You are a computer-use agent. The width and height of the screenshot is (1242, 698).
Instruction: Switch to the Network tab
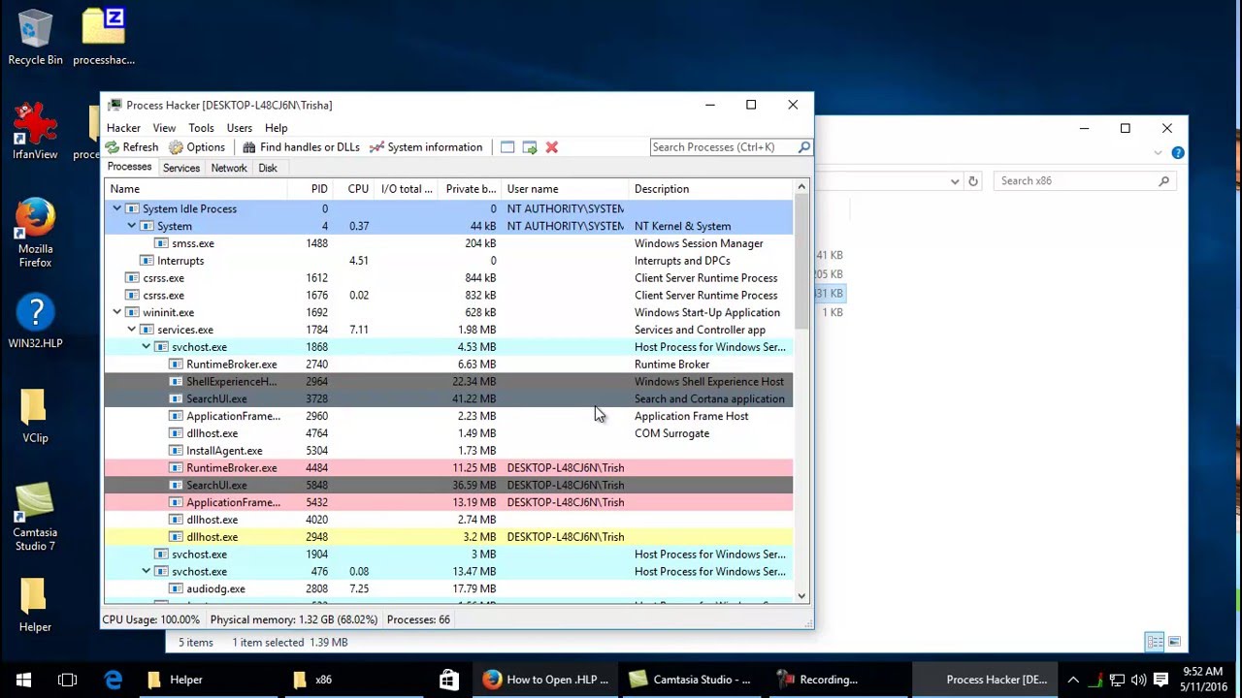tap(229, 168)
